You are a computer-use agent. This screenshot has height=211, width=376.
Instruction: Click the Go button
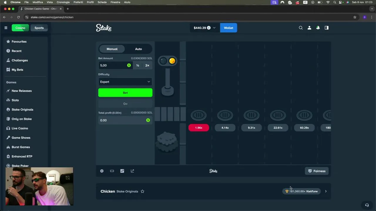pyautogui.click(x=125, y=104)
